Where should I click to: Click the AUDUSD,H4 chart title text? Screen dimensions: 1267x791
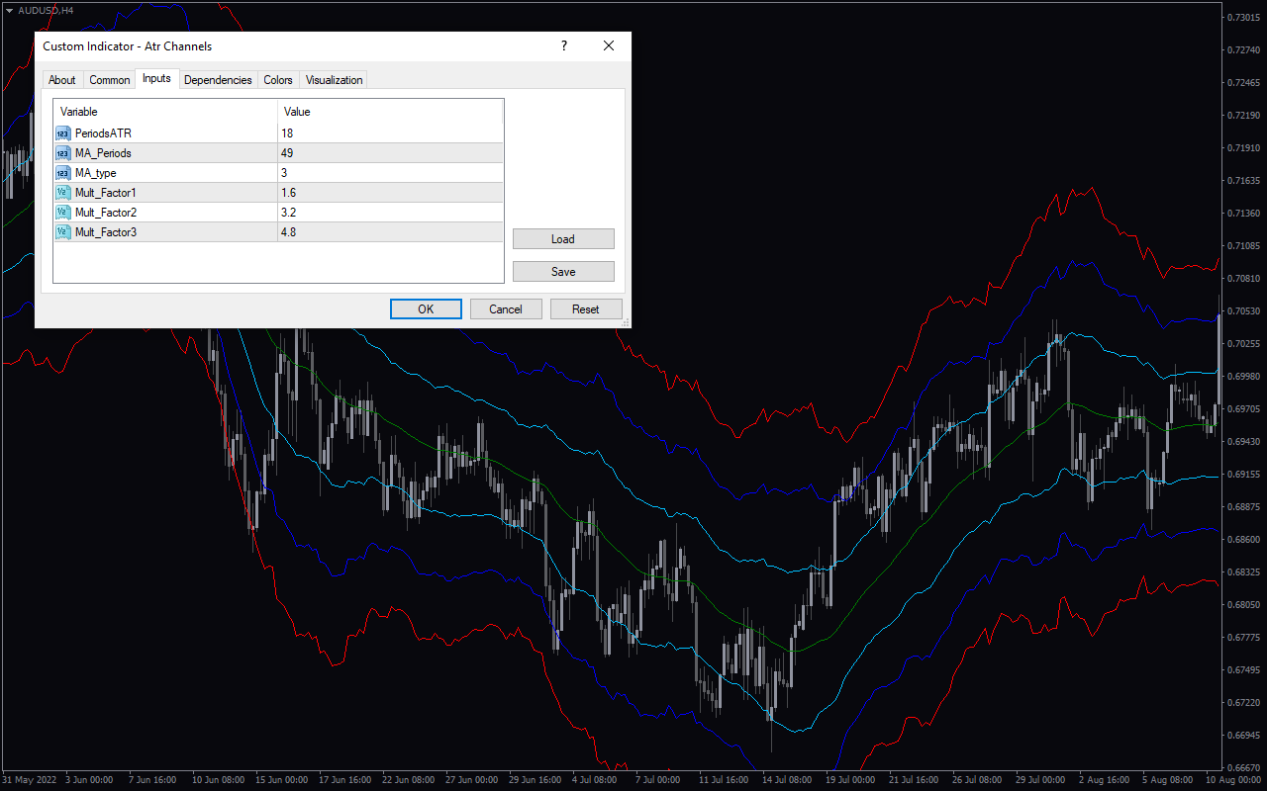tap(45, 10)
